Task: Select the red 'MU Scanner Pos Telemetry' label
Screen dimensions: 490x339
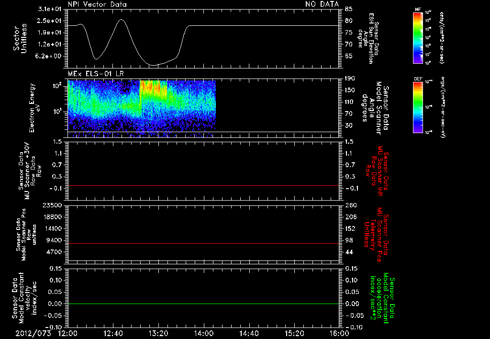Action: tap(376, 235)
